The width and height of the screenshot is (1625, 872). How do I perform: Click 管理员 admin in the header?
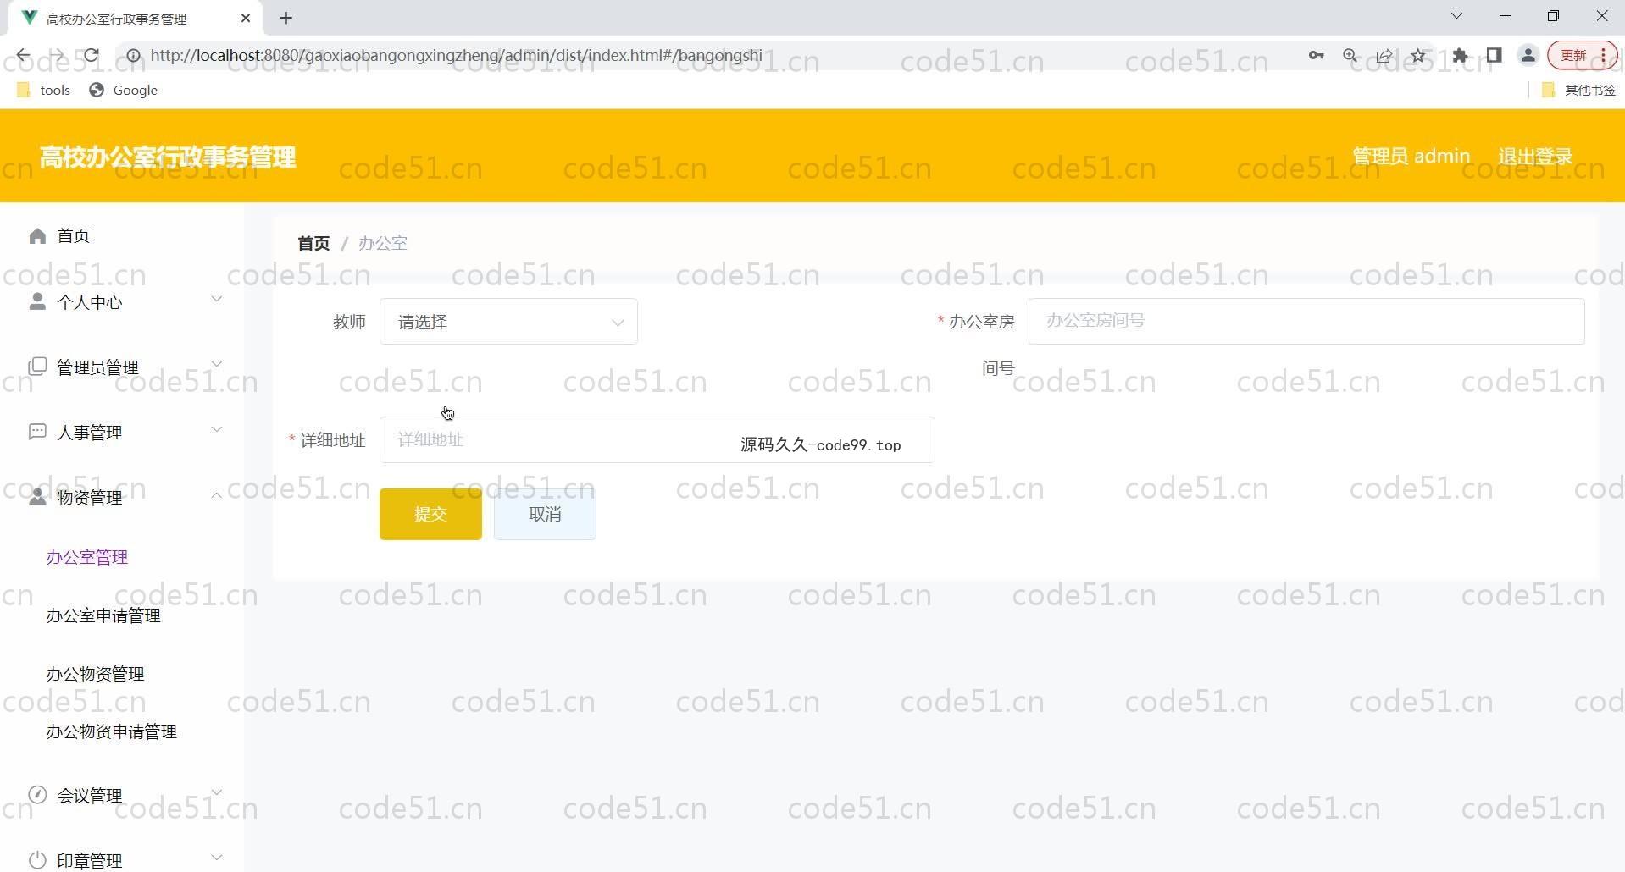pos(1411,156)
